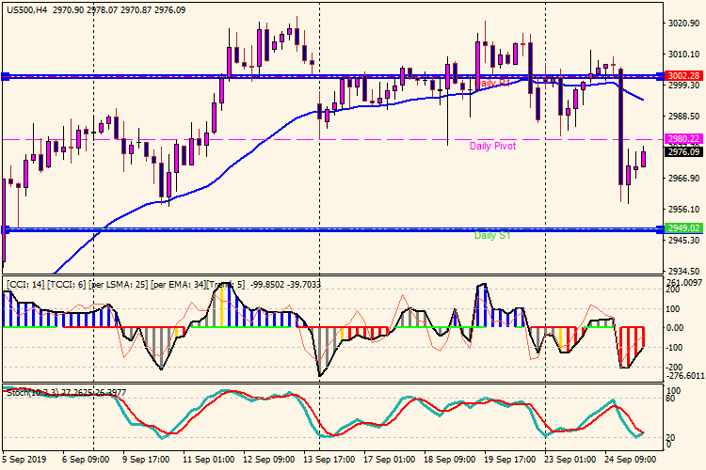The height and width of the screenshot is (470, 706).
Task: Click the 2956.10 price scale value
Action: pos(684,210)
